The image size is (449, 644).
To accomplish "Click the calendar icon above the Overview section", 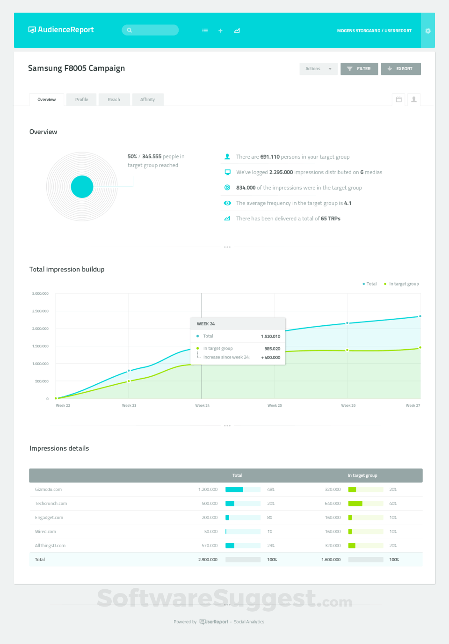I will (398, 99).
